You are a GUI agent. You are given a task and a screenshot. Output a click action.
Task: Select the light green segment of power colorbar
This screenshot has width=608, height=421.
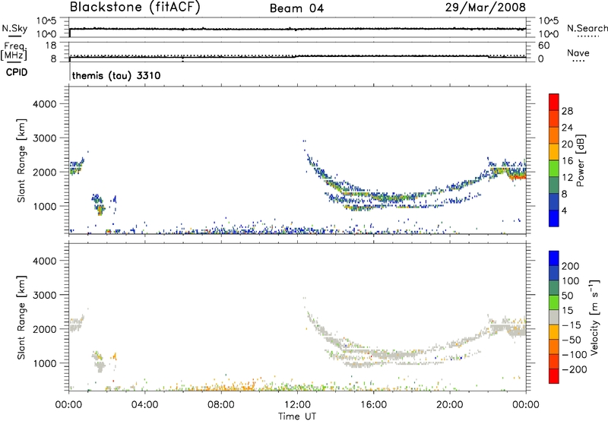click(x=554, y=168)
